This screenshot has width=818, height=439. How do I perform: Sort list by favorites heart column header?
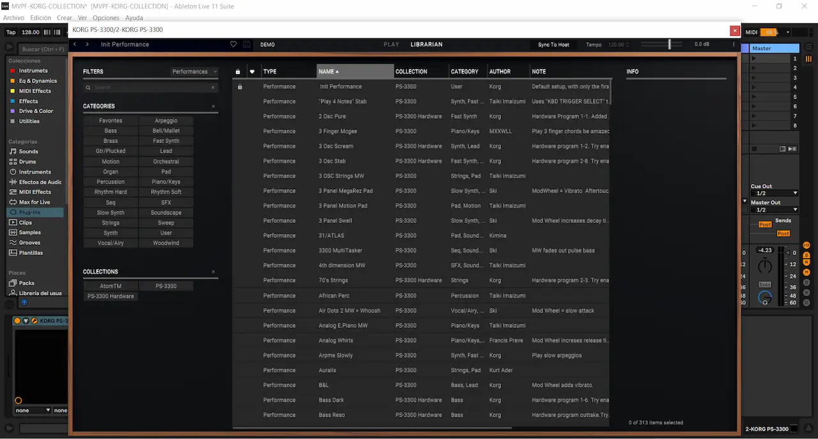pos(252,72)
